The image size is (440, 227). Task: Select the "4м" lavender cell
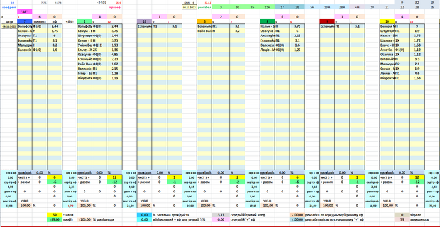(x=357, y=7)
